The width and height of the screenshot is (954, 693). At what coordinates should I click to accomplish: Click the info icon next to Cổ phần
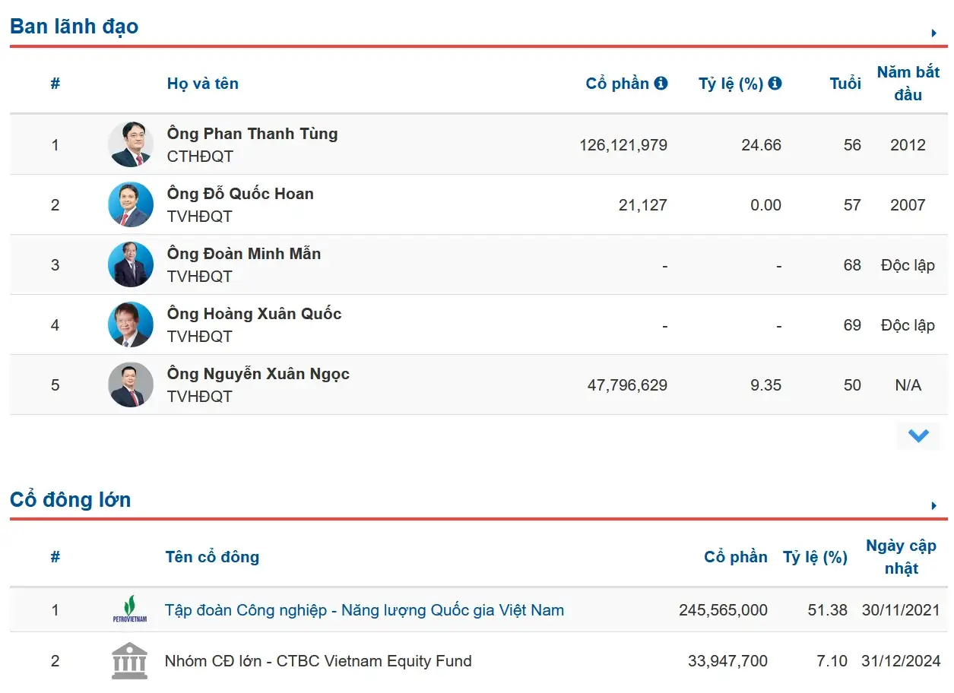pos(661,83)
